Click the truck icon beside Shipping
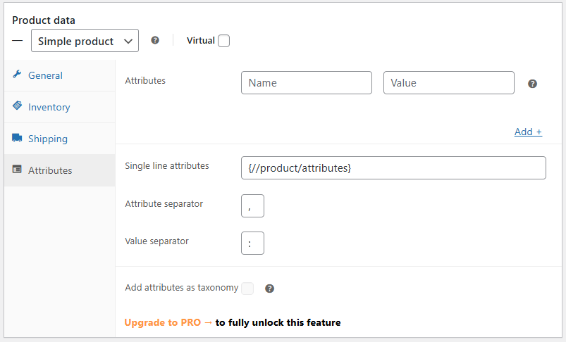 [17, 138]
